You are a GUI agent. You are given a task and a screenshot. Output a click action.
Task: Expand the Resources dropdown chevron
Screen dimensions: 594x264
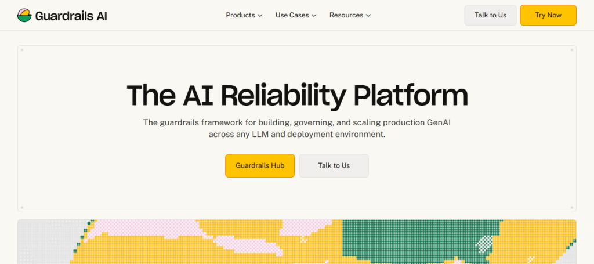coord(368,16)
